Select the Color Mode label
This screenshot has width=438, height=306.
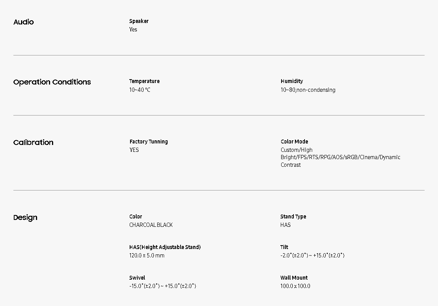coord(294,142)
